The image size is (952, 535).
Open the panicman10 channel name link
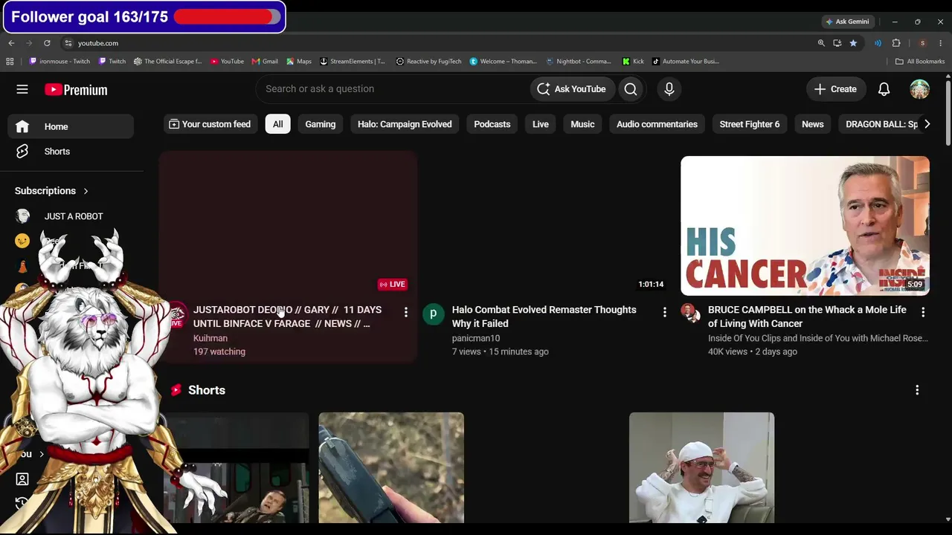(x=476, y=338)
